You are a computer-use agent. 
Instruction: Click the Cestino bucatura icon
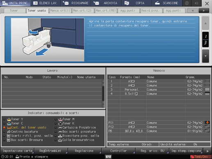tap(9, 132)
